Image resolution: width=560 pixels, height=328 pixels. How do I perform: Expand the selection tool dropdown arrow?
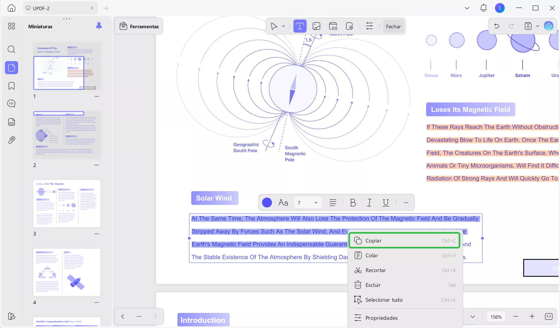(283, 26)
